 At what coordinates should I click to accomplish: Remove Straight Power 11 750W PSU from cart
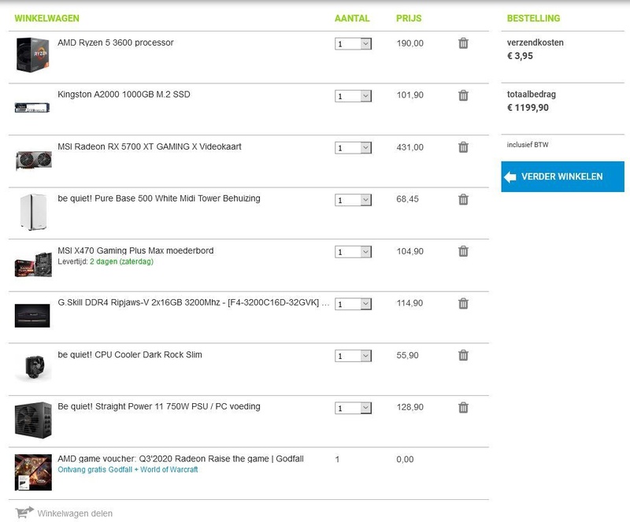pos(463,407)
